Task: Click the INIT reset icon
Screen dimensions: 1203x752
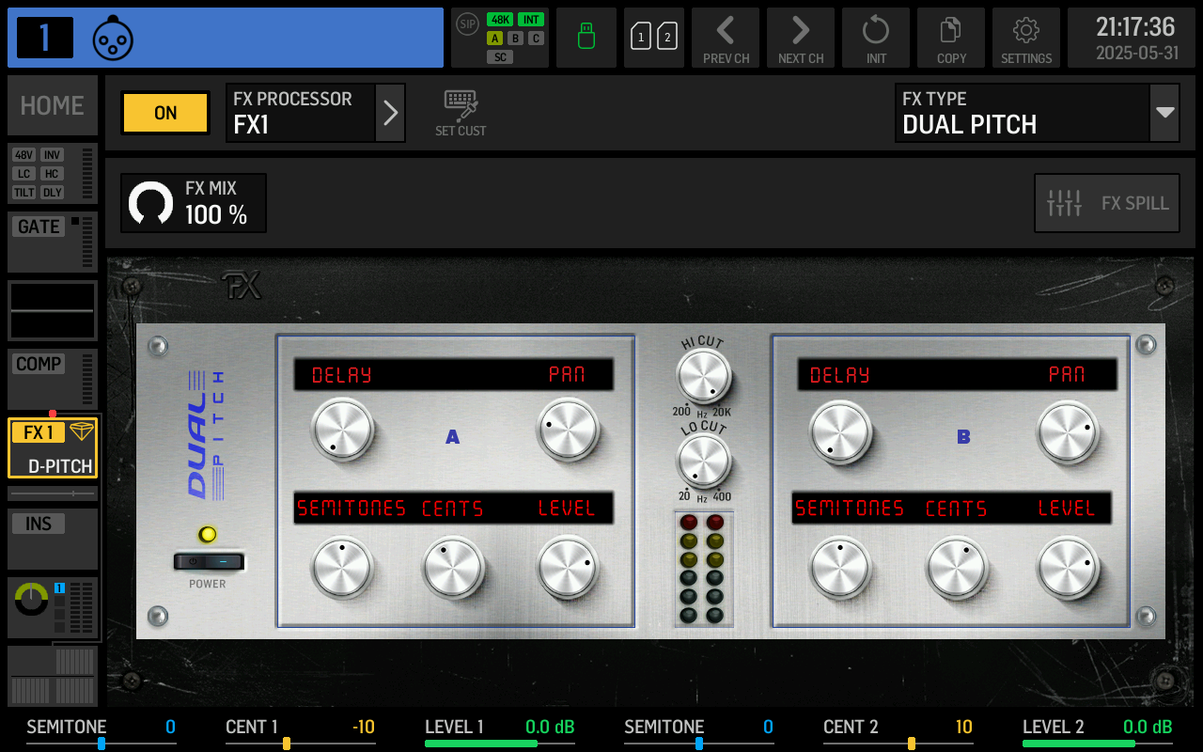Action: click(x=875, y=38)
